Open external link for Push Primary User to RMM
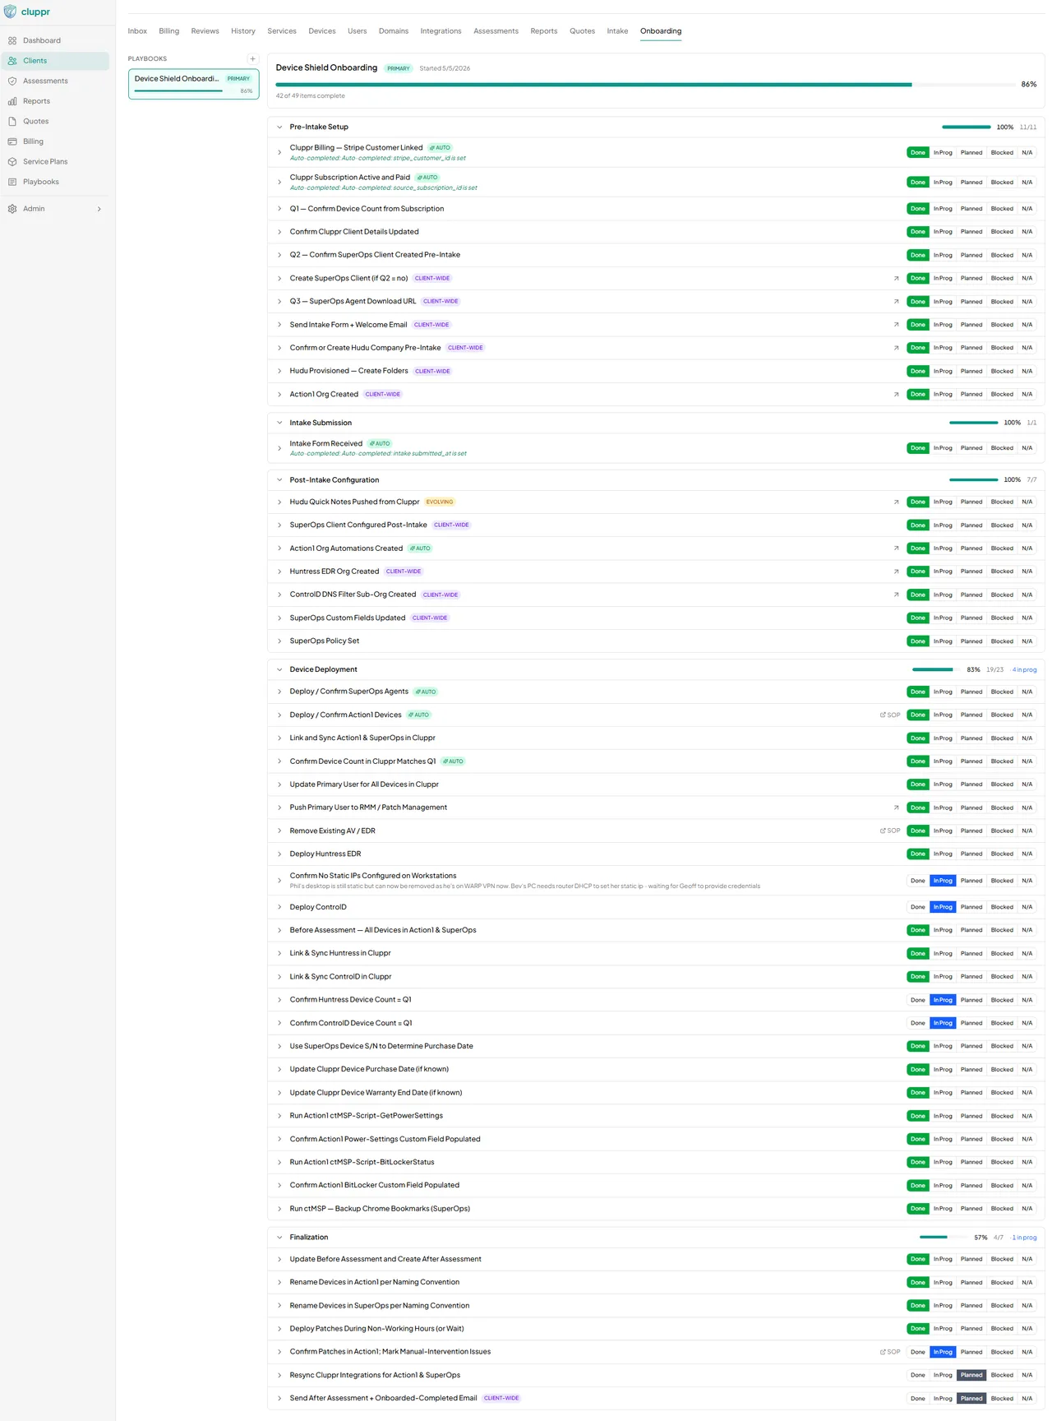The image size is (1052, 1421). click(896, 808)
